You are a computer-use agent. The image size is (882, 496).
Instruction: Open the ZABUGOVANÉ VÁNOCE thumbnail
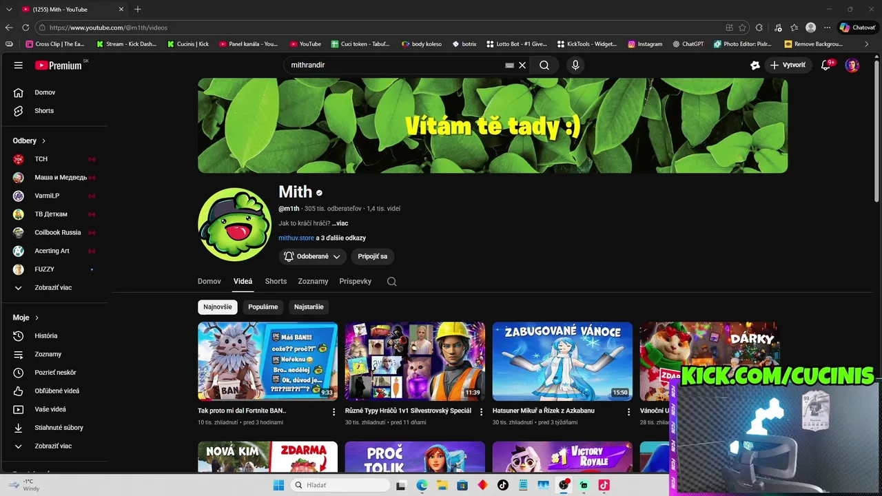pyautogui.click(x=562, y=361)
